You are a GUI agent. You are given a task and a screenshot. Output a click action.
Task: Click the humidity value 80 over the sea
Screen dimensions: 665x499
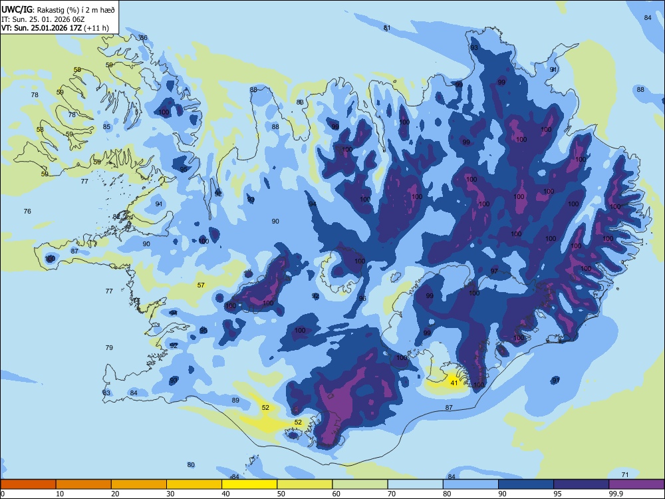191,464
